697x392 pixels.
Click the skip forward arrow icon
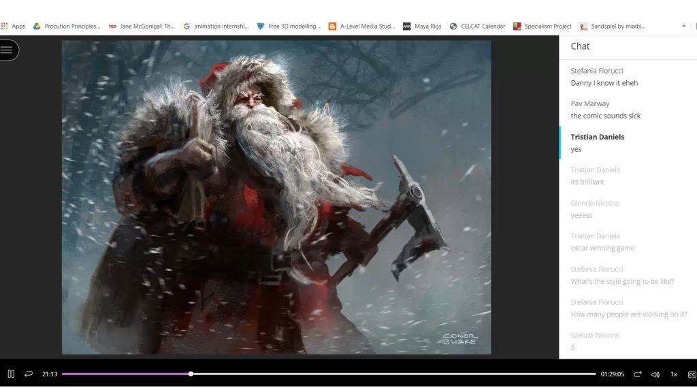click(x=637, y=374)
